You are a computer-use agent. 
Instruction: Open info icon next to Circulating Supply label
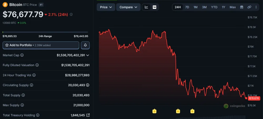(x=32, y=85)
